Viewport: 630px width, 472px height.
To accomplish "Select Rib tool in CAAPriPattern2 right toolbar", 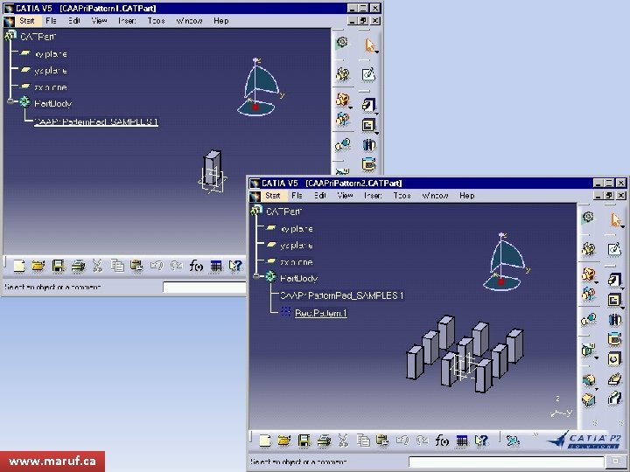I will pos(614,378).
